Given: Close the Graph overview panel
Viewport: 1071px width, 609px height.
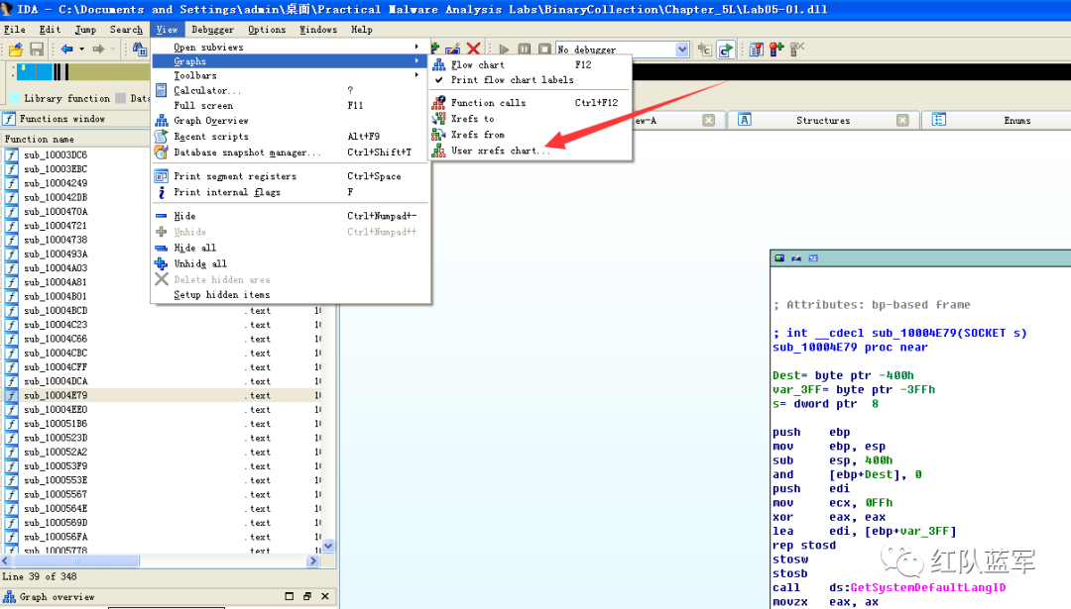Looking at the screenshot, I should coord(325,596).
